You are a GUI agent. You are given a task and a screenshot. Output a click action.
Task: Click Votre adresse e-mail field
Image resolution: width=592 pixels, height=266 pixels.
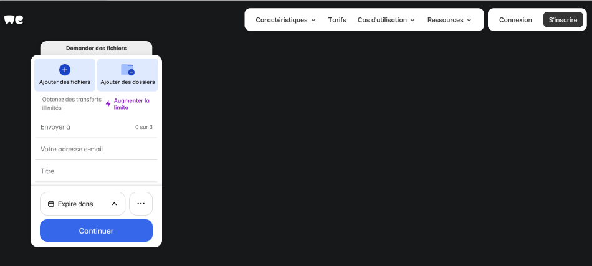pyautogui.click(x=96, y=149)
